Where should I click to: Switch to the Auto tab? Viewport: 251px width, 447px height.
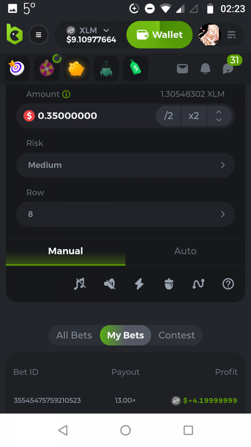pos(185,251)
